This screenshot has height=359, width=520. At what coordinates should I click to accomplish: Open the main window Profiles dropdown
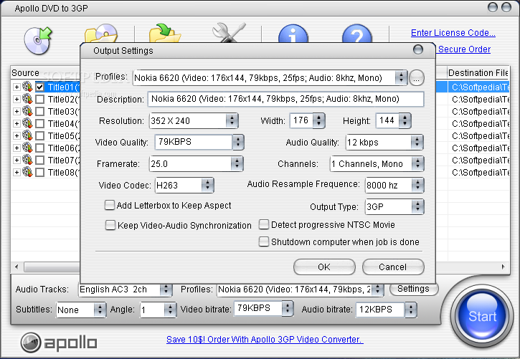coord(378,289)
